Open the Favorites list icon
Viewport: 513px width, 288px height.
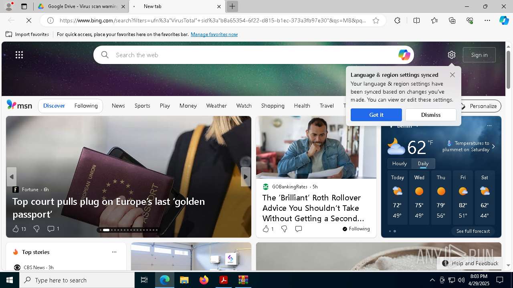pyautogui.click(x=434, y=20)
